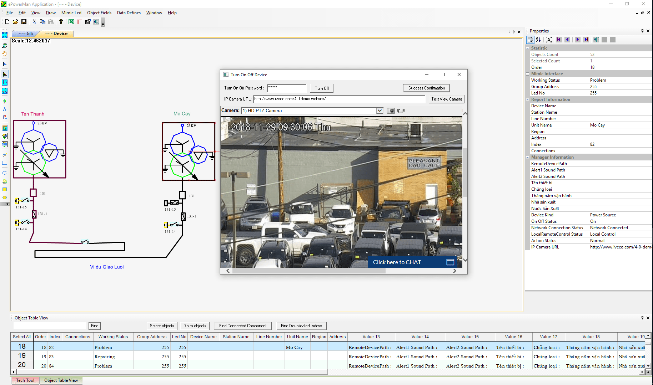The image size is (653, 385).
Task: Start video record icon beside camera list
Action: coord(401,111)
